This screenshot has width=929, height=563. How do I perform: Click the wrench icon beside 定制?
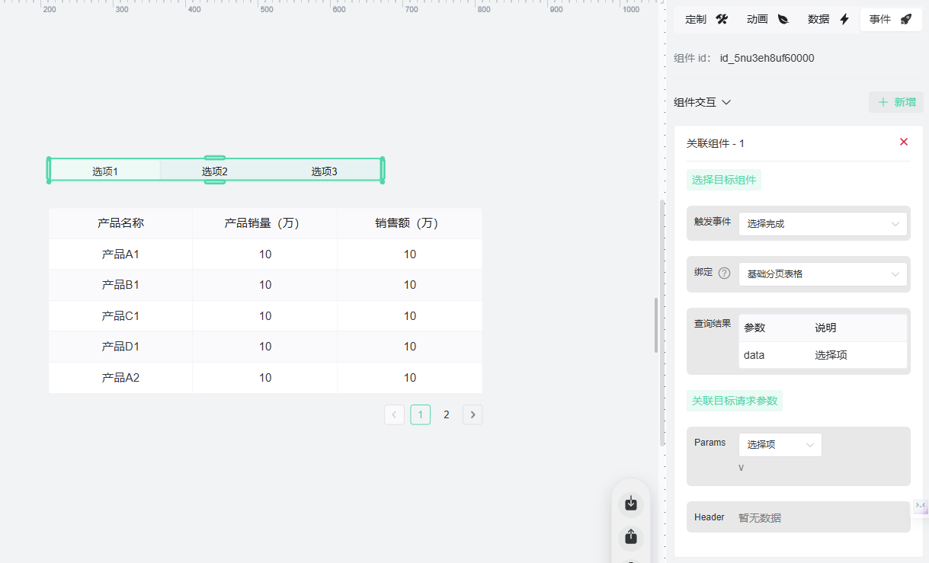(x=722, y=20)
